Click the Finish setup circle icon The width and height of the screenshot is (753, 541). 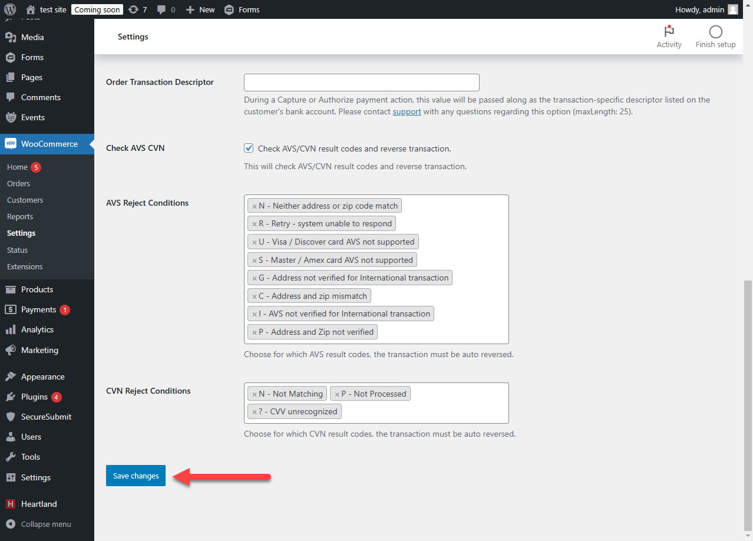[x=715, y=32]
